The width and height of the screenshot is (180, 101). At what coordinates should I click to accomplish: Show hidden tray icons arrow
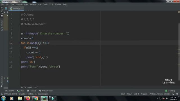click(x=157, y=98)
